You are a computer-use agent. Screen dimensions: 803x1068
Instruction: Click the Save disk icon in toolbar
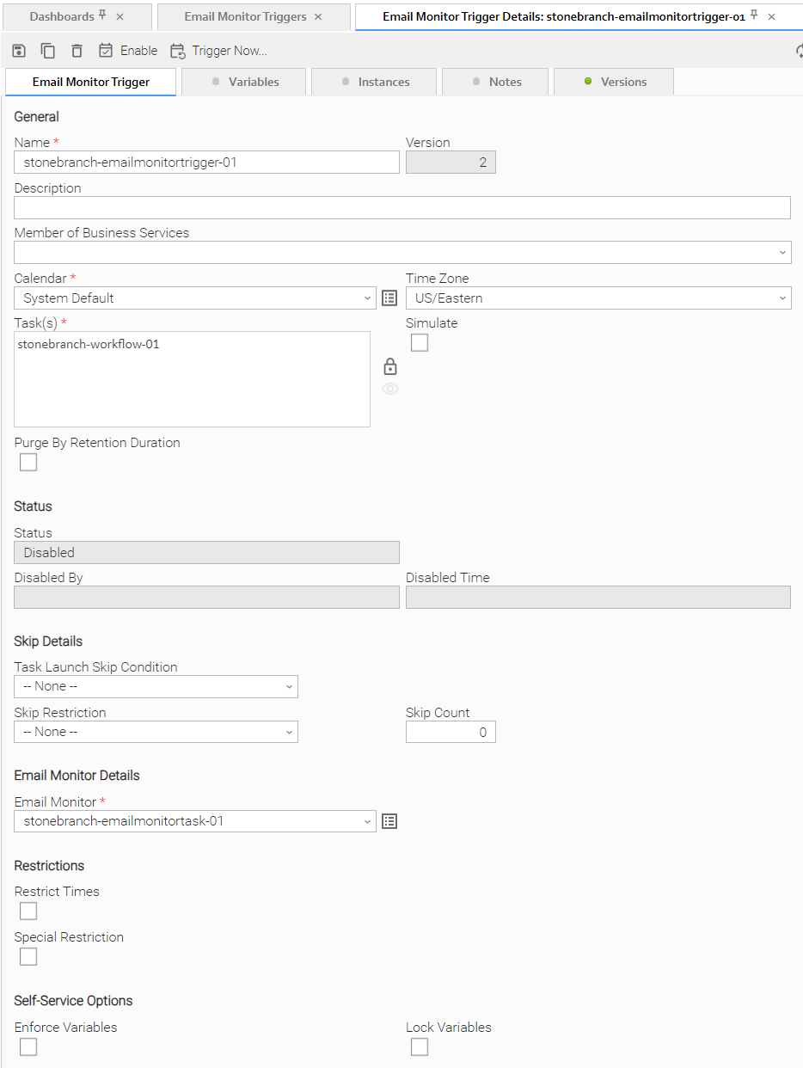click(x=19, y=51)
